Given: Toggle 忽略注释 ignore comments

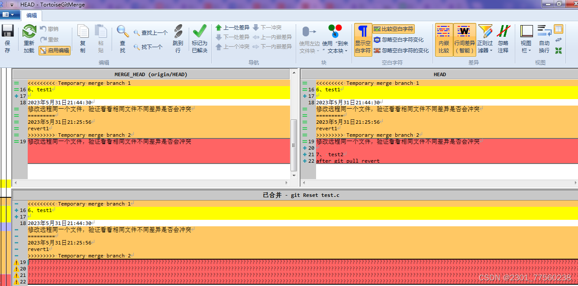Looking at the screenshot, I should click(x=503, y=39).
